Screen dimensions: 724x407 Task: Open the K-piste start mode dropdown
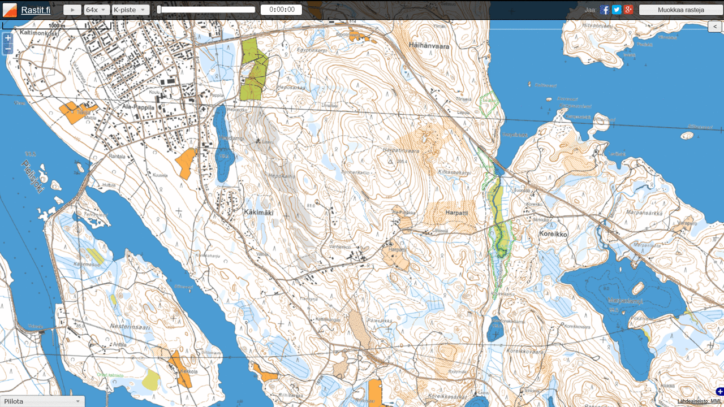point(130,10)
